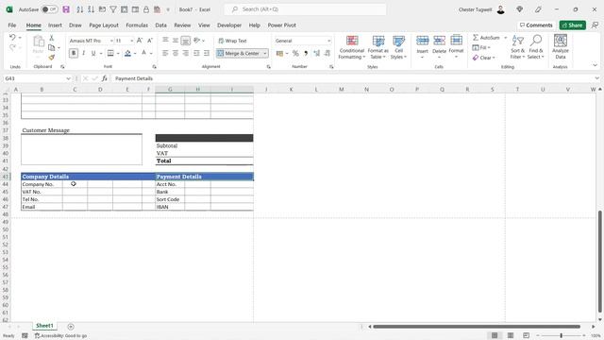Open Merge & Center dropdown arrow
Viewport: 604px width, 340px height.
[265, 53]
